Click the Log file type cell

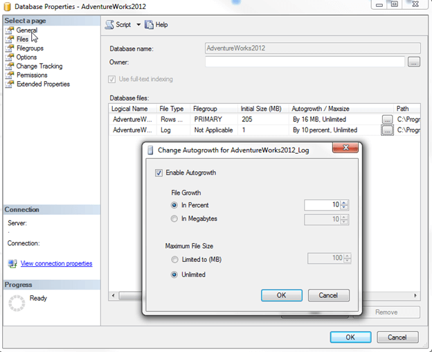point(173,130)
